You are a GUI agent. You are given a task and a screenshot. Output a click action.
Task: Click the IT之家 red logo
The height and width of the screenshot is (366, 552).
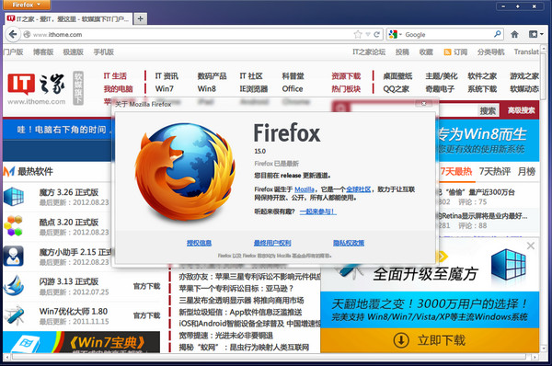pyautogui.click(x=21, y=84)
